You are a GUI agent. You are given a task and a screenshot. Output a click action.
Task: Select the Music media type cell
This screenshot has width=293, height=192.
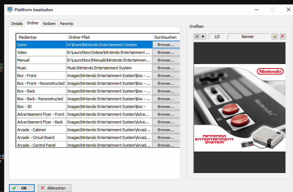click(x=41, y=68)
